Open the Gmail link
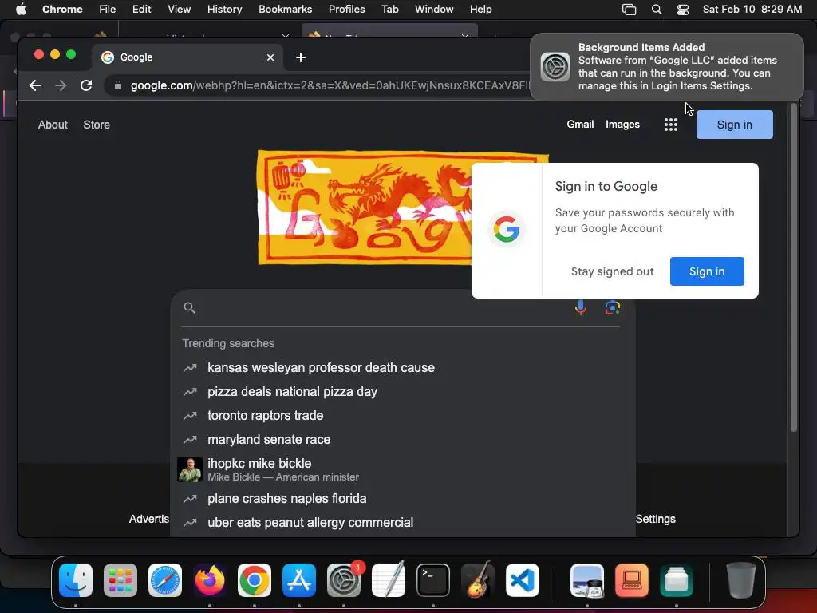This screenshot has height=613, width=817. [x=580, y=125]
